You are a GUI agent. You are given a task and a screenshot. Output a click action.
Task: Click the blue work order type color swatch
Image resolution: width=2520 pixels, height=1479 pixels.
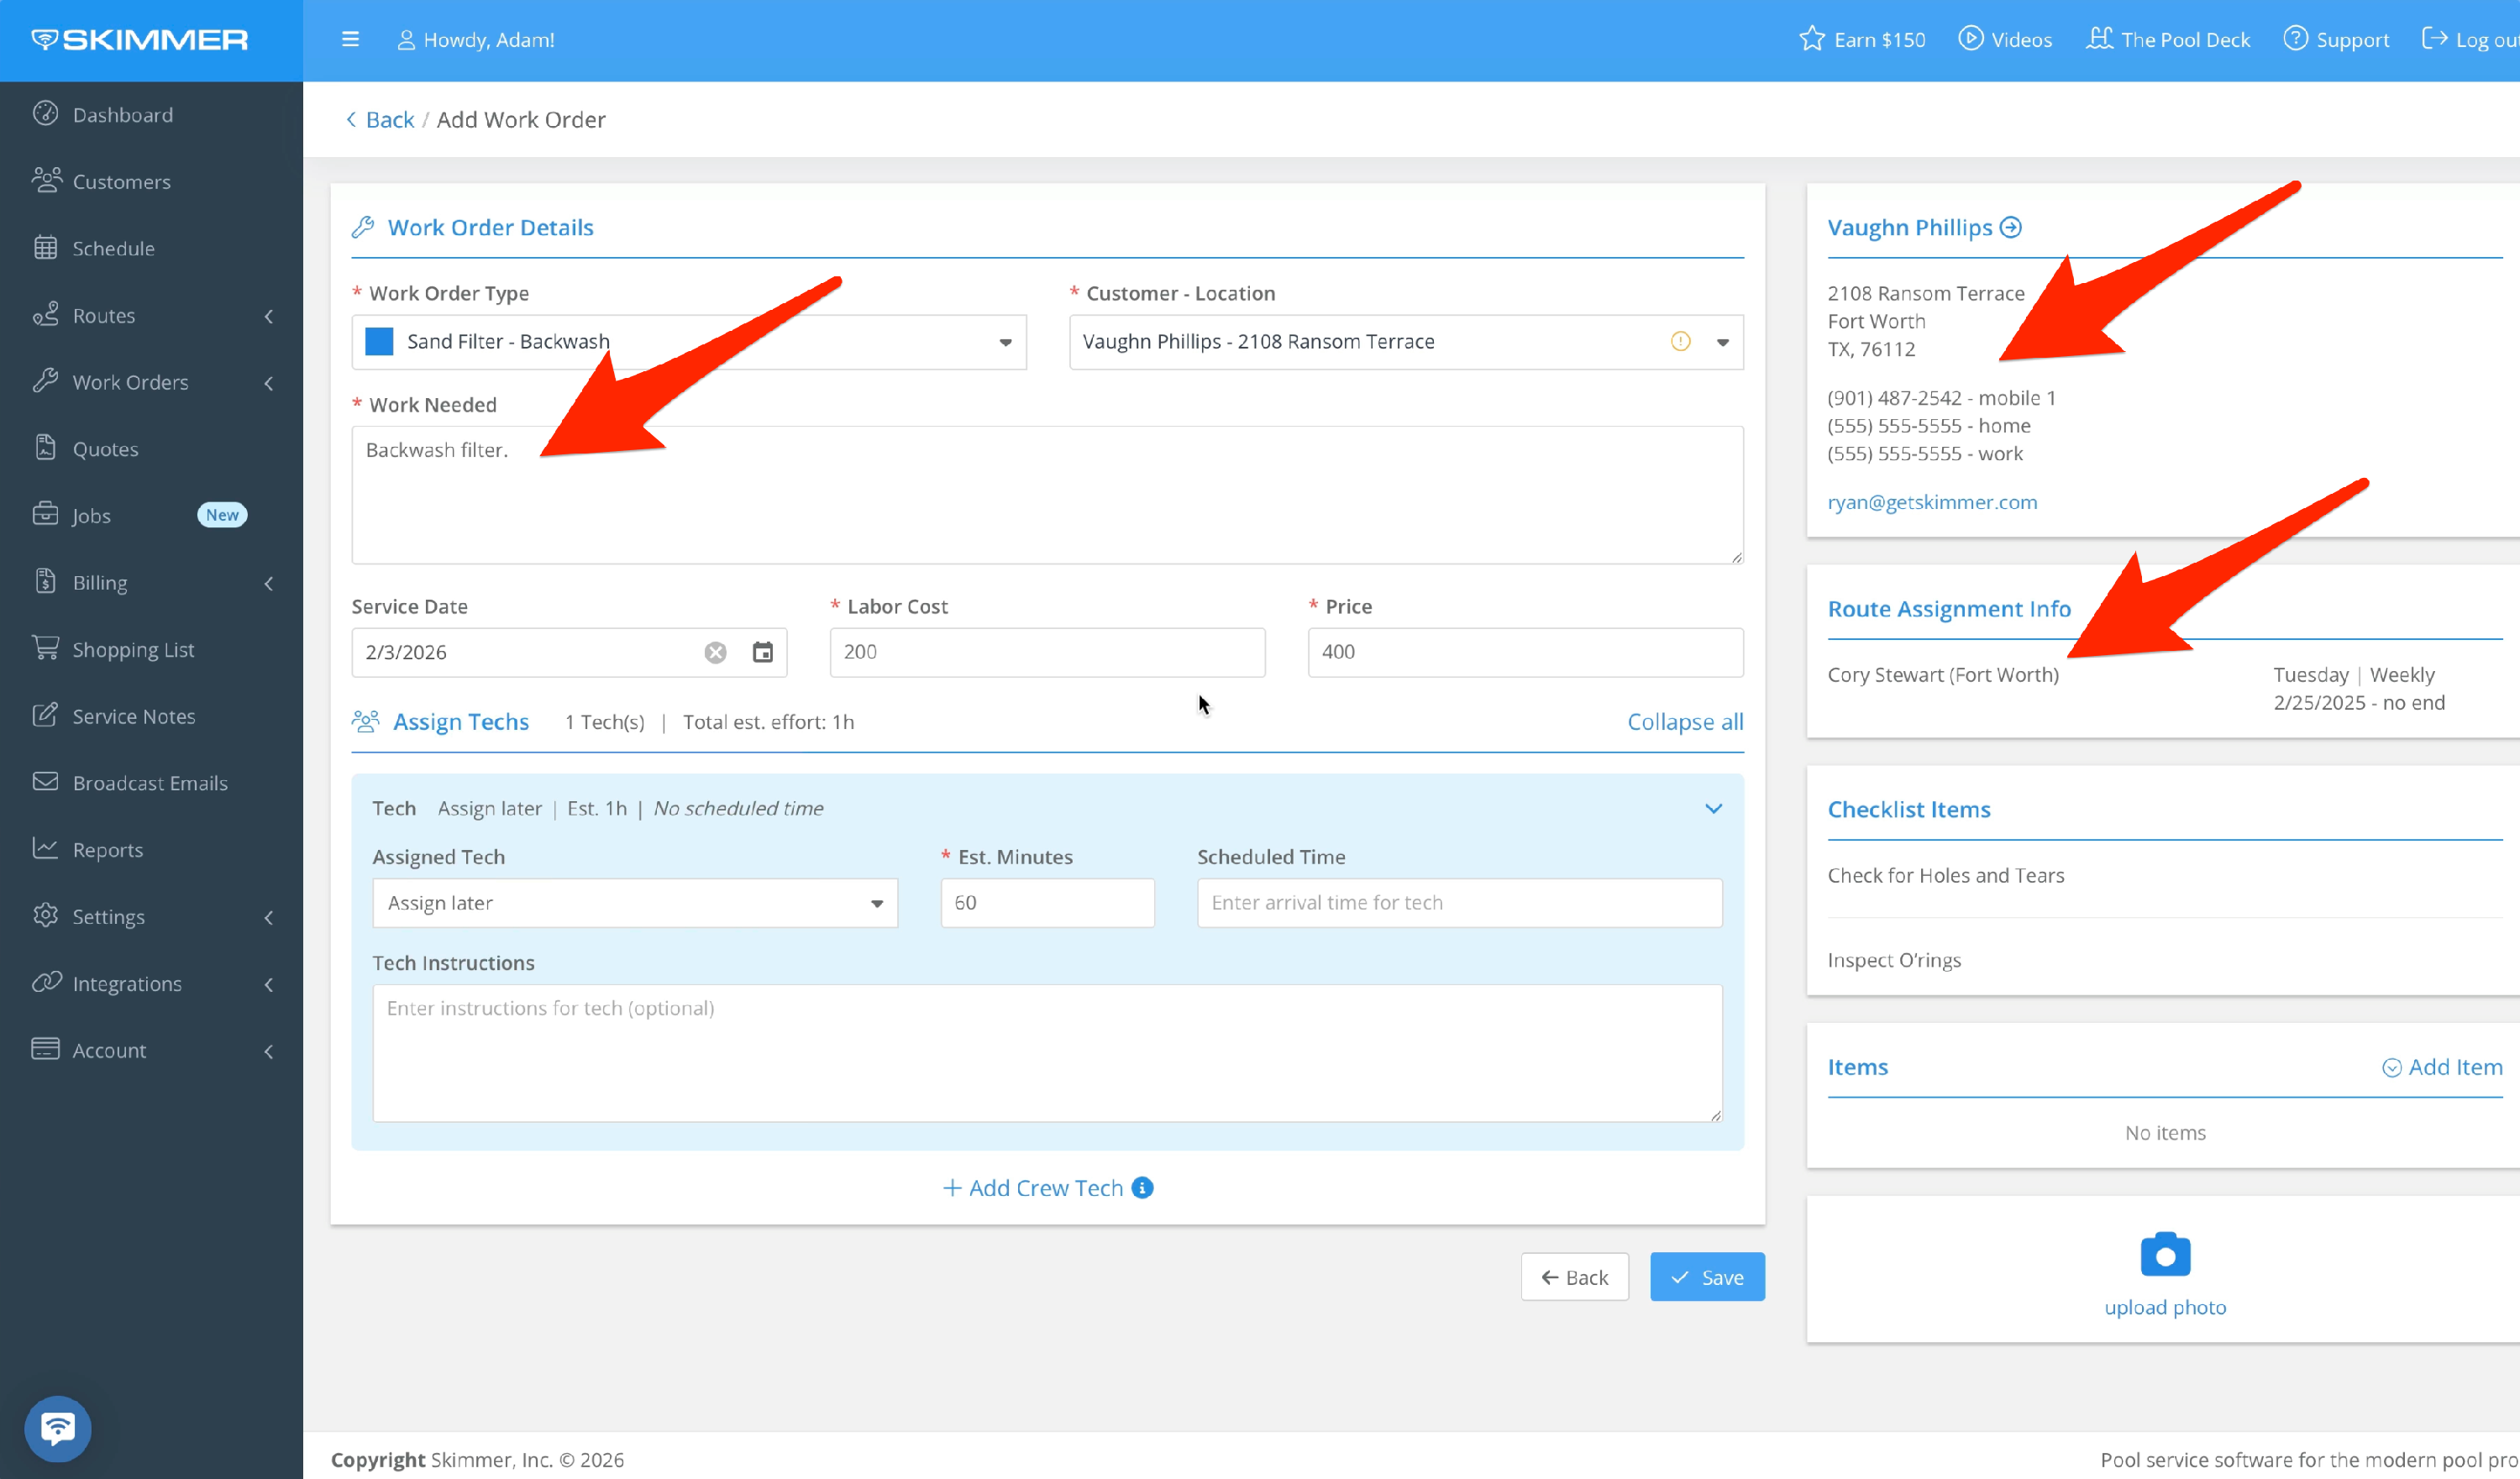tap(379, 342)
